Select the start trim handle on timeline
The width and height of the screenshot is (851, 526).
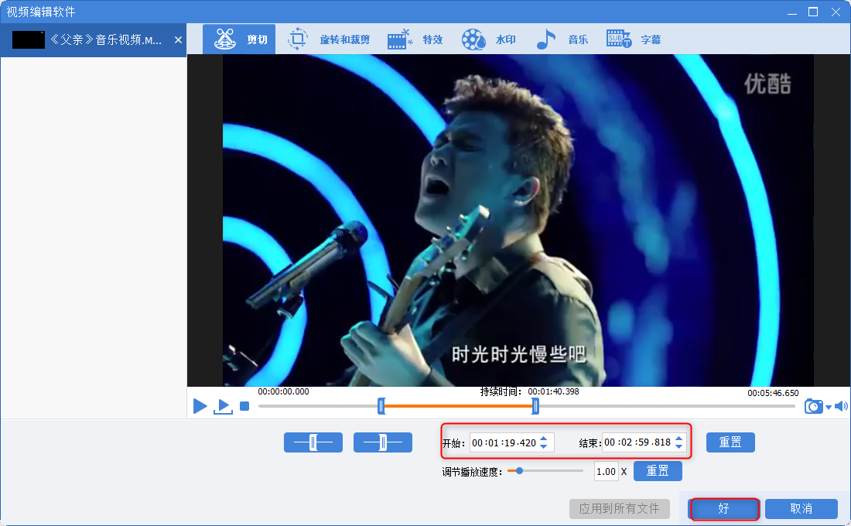pos(381,406)
